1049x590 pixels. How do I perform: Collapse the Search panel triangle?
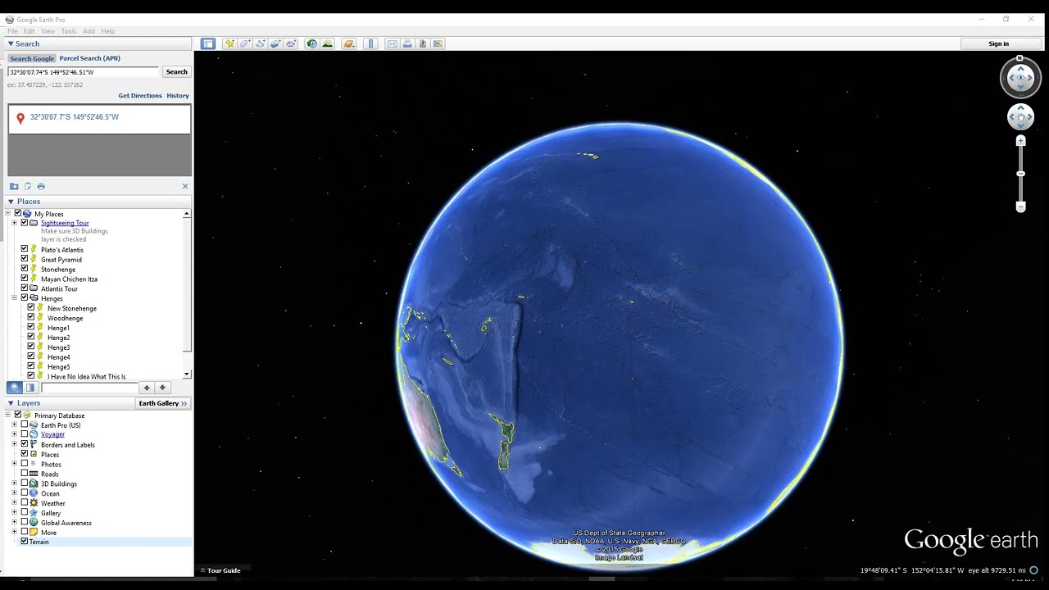(11, 43)
